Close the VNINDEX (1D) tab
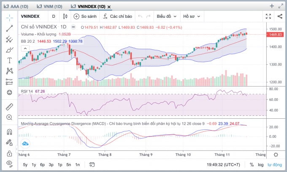287x172 pixels. click(109, 7)
